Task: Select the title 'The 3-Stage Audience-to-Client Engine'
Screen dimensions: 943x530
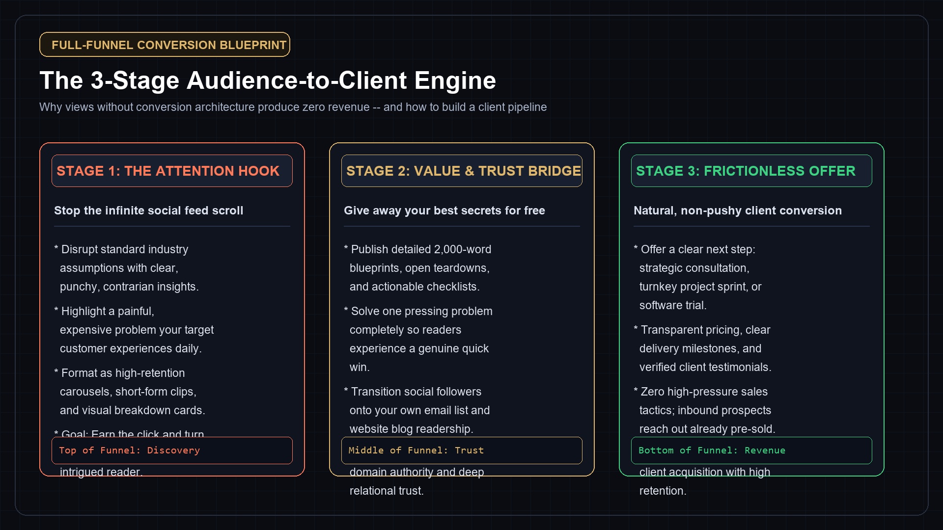Action: (x=268, y=80)
